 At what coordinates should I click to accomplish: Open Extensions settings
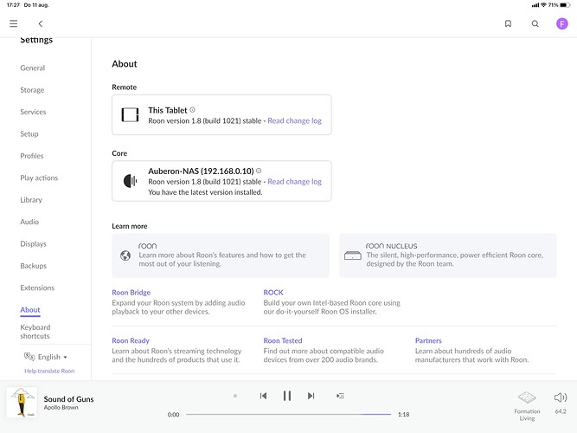click(x=37, y=288)
